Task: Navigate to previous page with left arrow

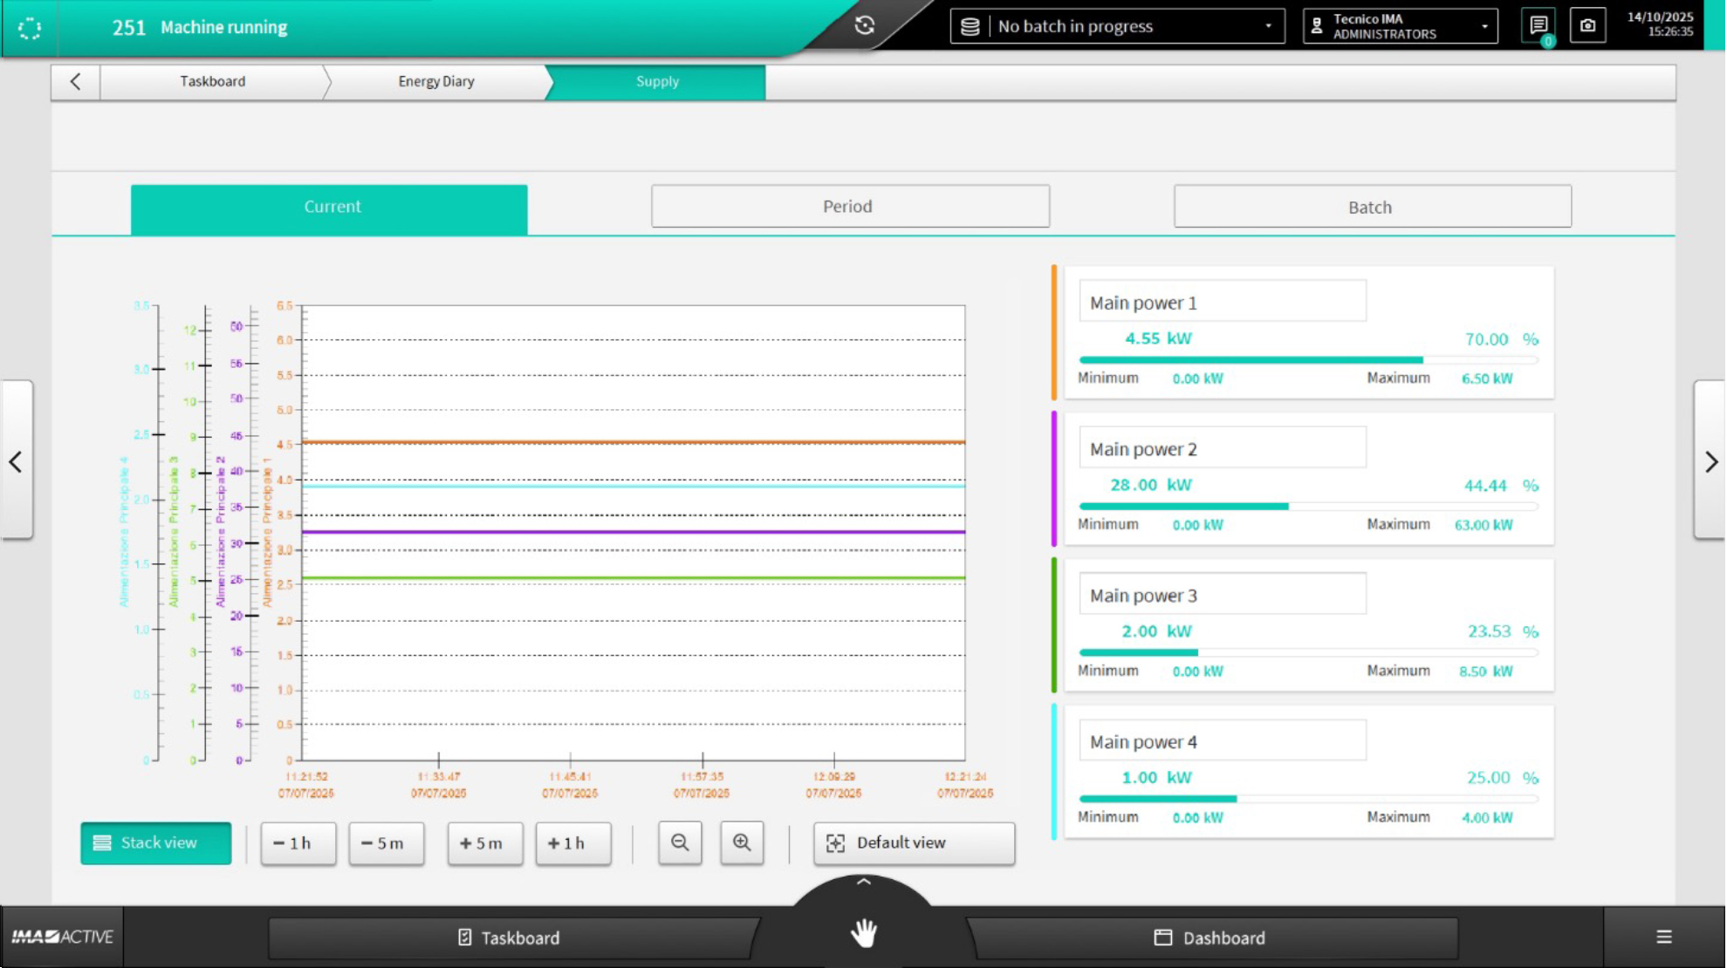Action: point(16,461)
